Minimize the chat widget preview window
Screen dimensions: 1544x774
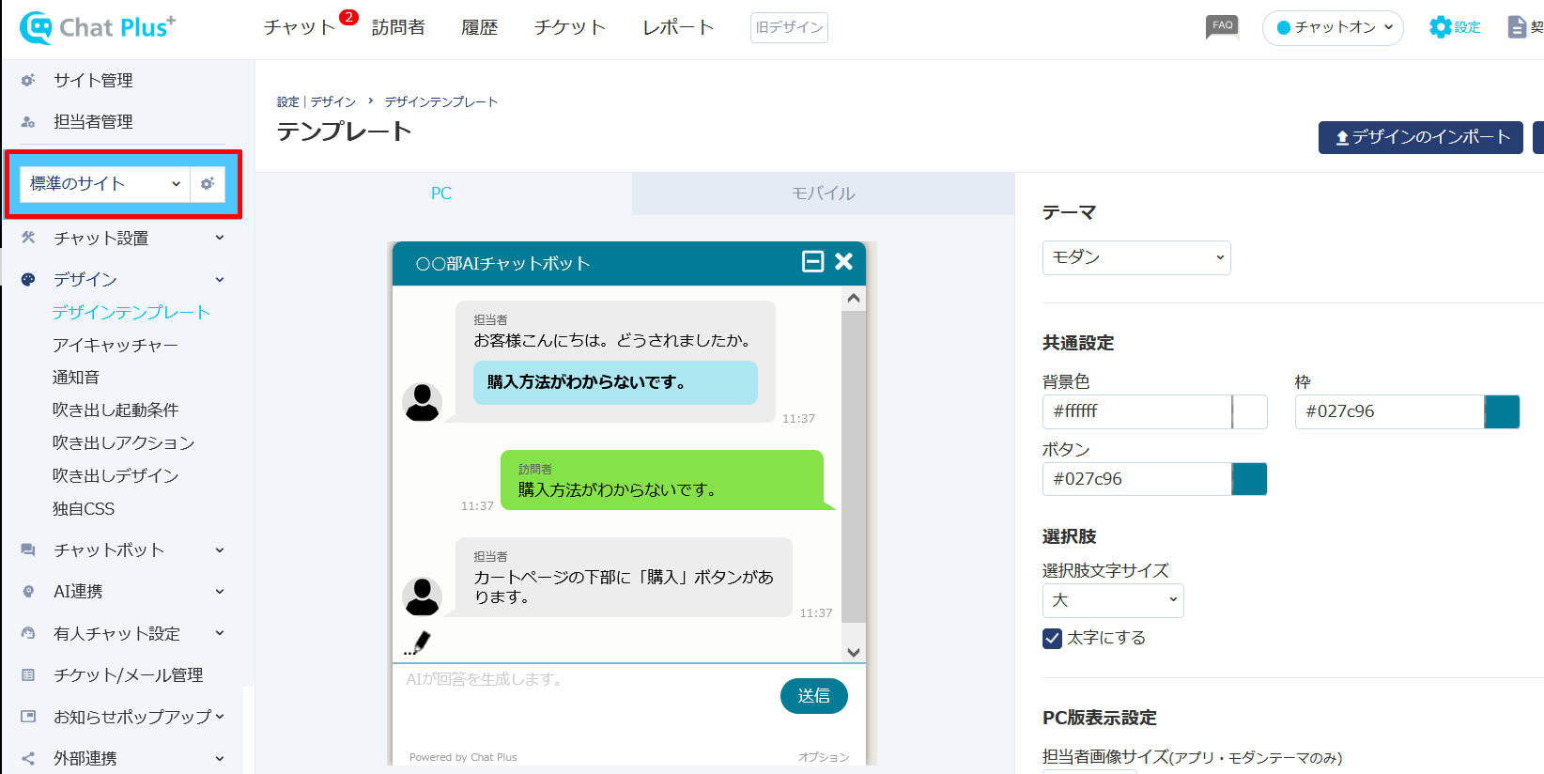(x=812, y=262)
